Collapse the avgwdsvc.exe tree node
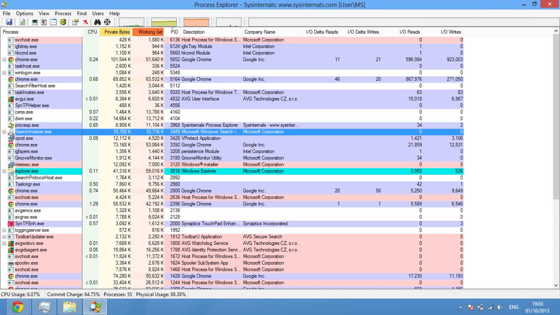This screenshot has height=315, width=560. point(5,243)
